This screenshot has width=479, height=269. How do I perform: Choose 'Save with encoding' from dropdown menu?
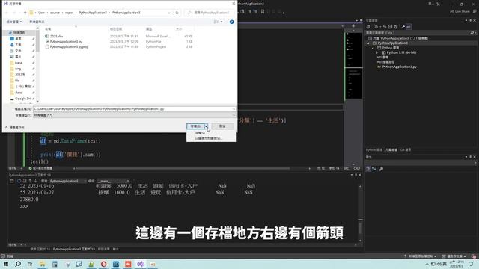coord(209,138)
